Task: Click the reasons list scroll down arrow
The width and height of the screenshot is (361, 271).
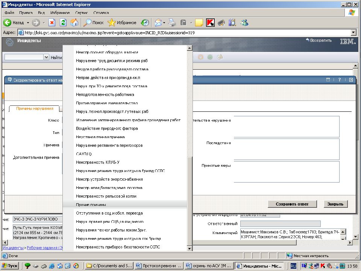Action: pos(190,248)
